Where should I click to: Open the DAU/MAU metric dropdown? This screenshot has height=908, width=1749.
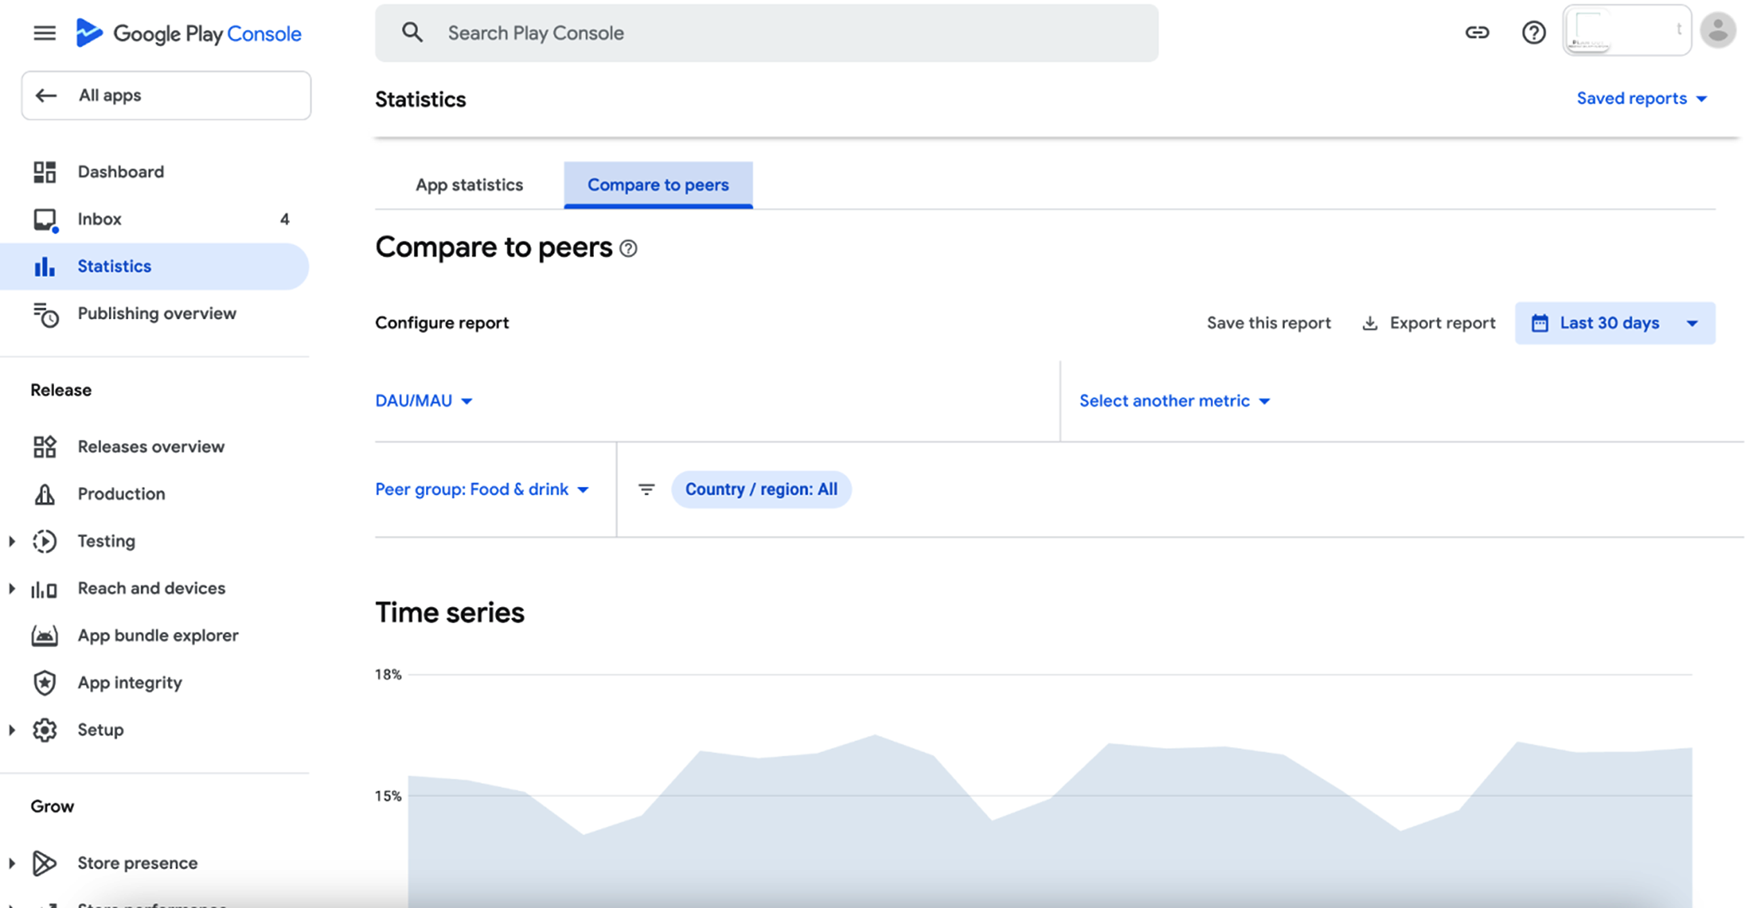point(424,401)
